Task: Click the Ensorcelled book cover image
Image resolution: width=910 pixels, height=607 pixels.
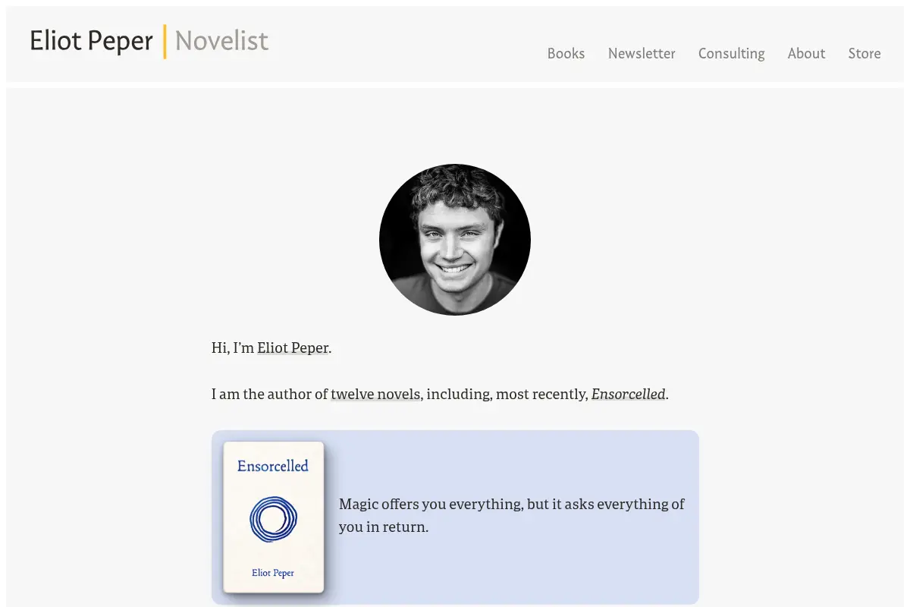Action: pos(274,517)
